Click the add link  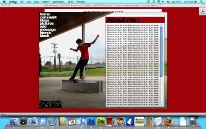[43, 26]
